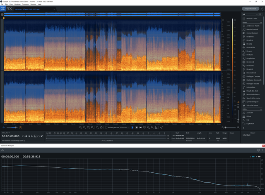Select the lasso selection tool

pyautogui.click(x=145, y=127)
